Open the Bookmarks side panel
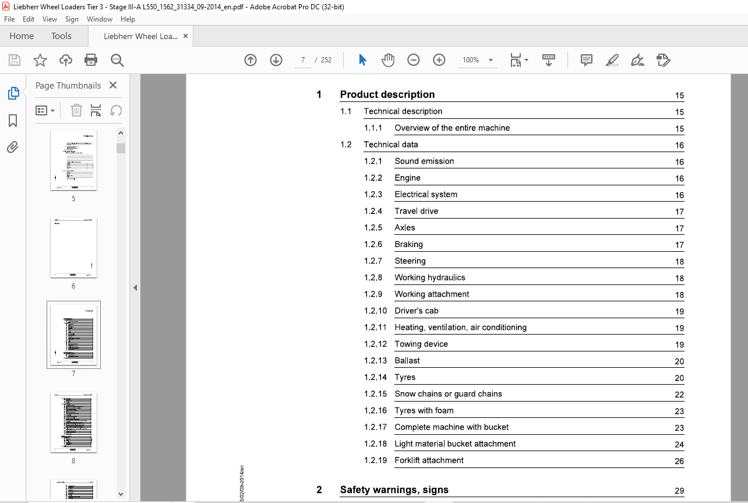 pyautogui.click(x=13, y=121)
